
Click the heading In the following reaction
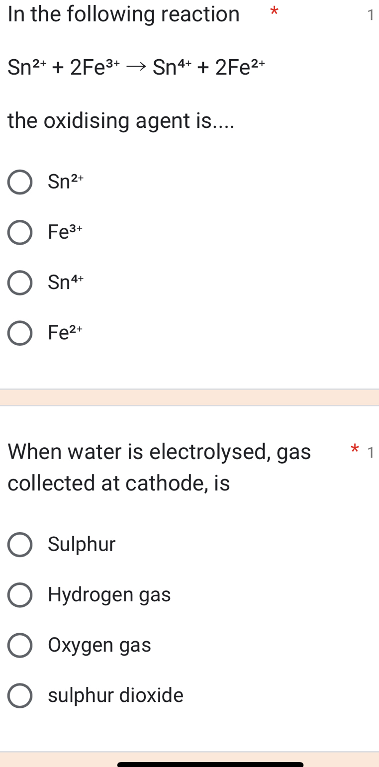[x=123, y=14]
